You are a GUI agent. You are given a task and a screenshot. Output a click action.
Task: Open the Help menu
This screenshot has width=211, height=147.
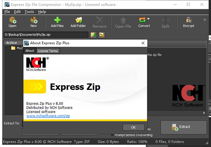(x=42, y=12)
